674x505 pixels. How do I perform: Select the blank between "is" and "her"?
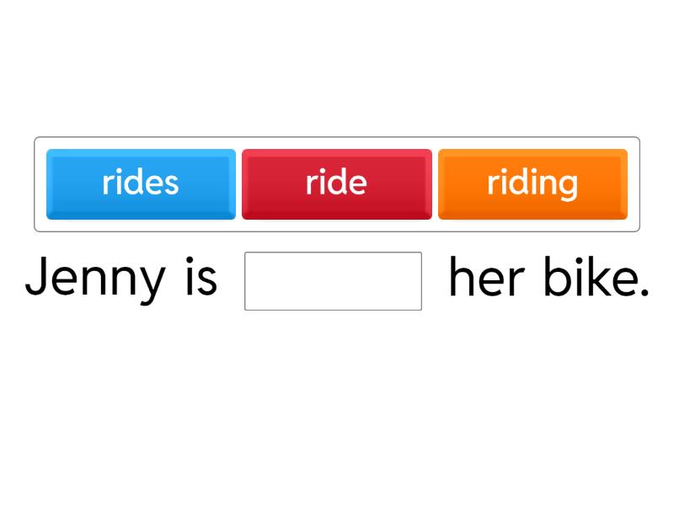[333, 281]
